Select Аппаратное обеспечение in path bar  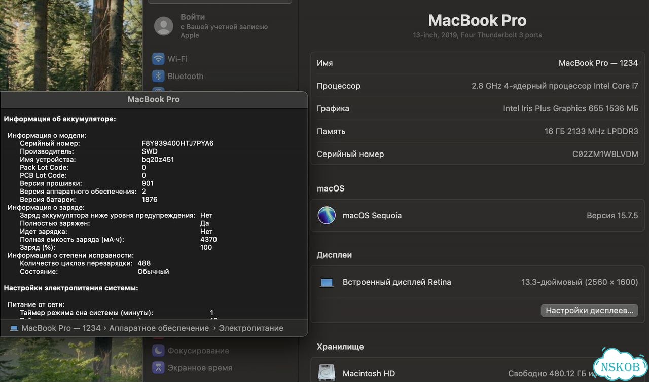pyautogui.click(x=159, y=328)
